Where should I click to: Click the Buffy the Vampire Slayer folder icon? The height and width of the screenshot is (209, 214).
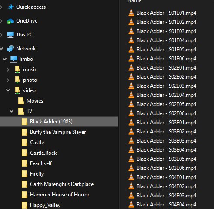[24, 132]
